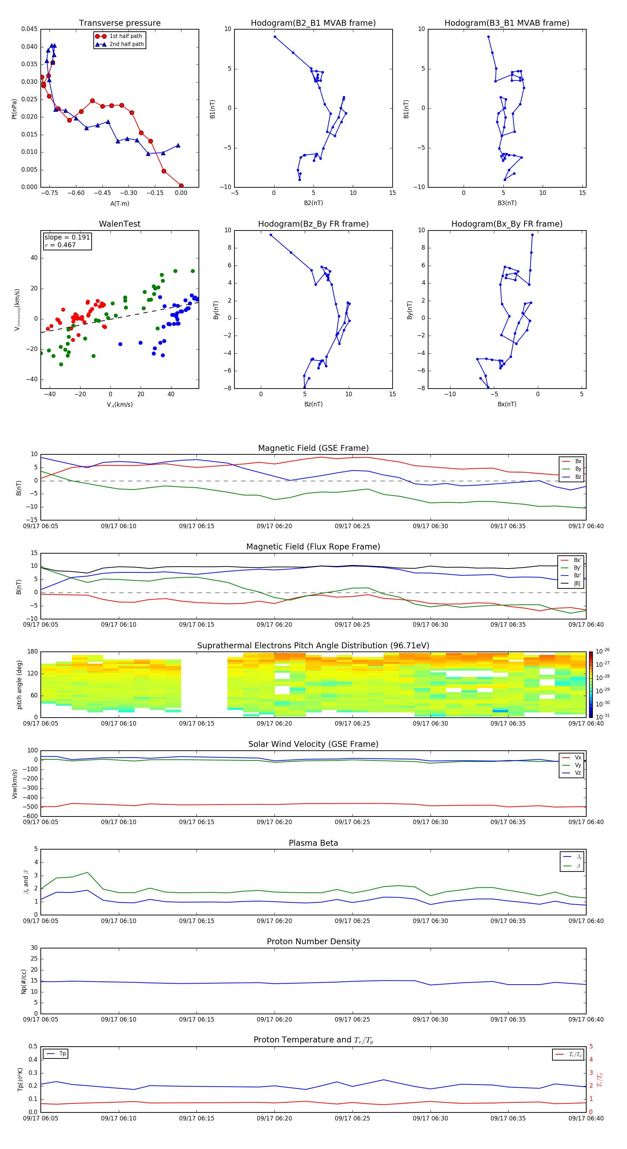
Task: Click the Bx legend entry in GSE plot
Action: [572, 461]
